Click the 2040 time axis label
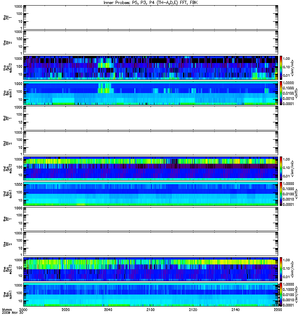 click(108, 309)
